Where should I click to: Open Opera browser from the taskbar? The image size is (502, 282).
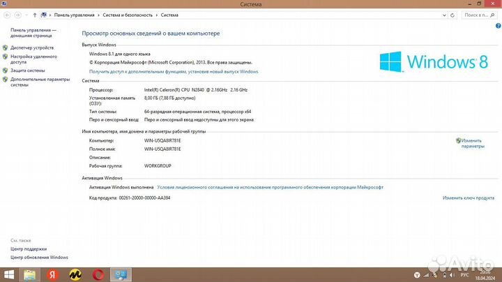pos(98,274)
